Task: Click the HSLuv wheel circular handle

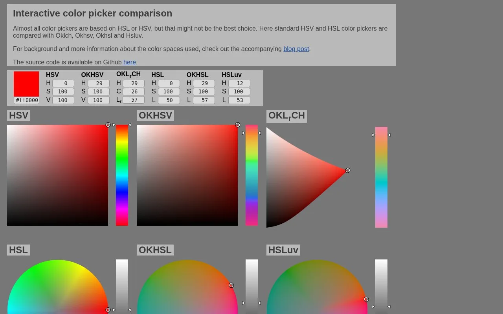Action: click(366, 299)
